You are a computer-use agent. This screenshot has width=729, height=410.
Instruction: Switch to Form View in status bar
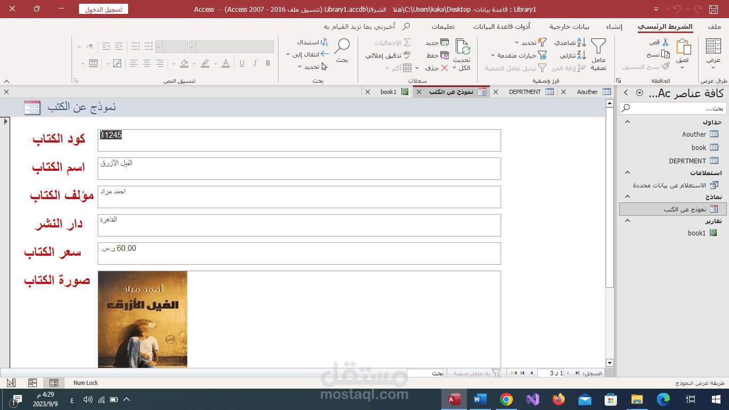(x=53, y=383)
